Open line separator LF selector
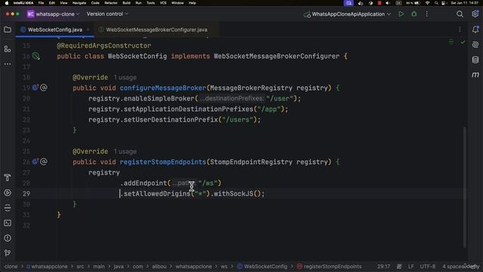 coord(411,266)
